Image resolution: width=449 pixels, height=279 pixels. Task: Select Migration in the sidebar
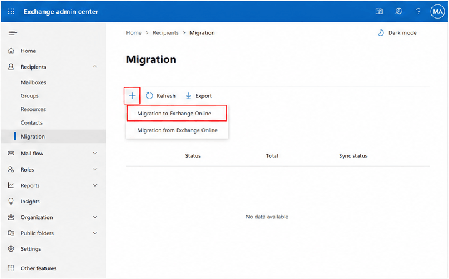[x=54, y=136]
